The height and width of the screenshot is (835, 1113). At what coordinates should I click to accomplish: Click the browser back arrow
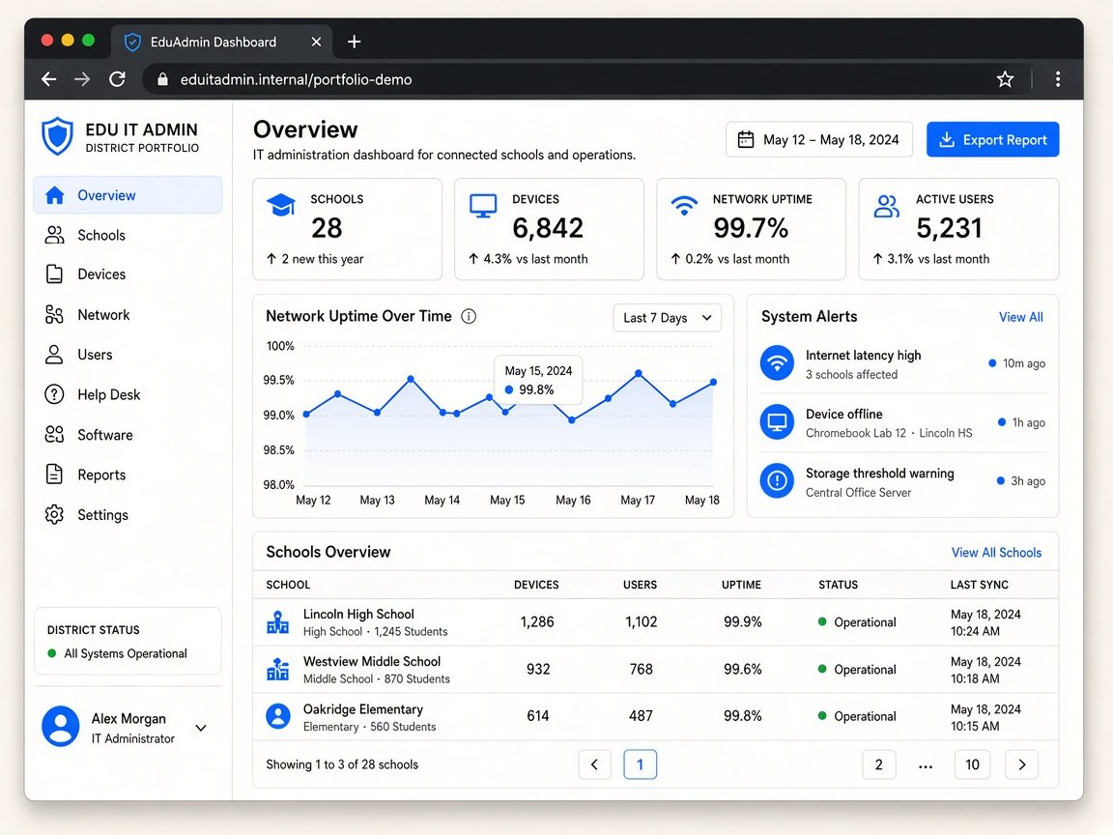[48, 79]
